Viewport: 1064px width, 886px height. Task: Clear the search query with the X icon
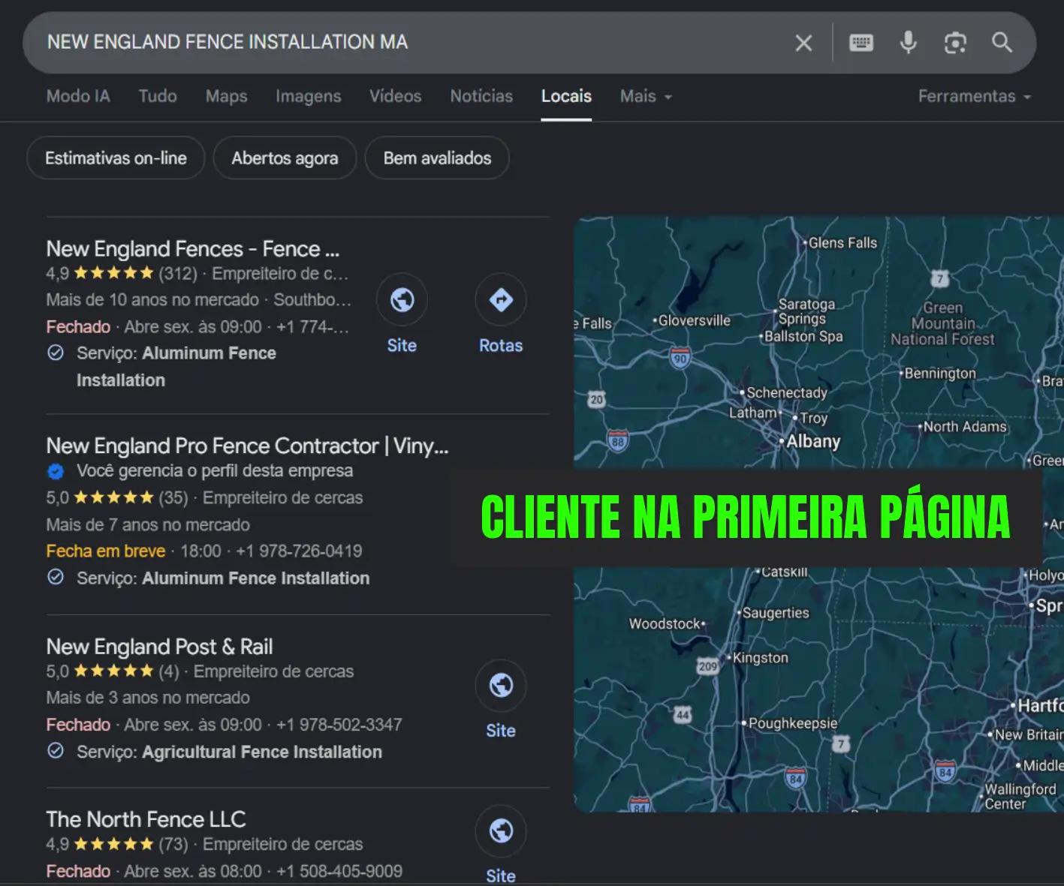click(803, 43)
